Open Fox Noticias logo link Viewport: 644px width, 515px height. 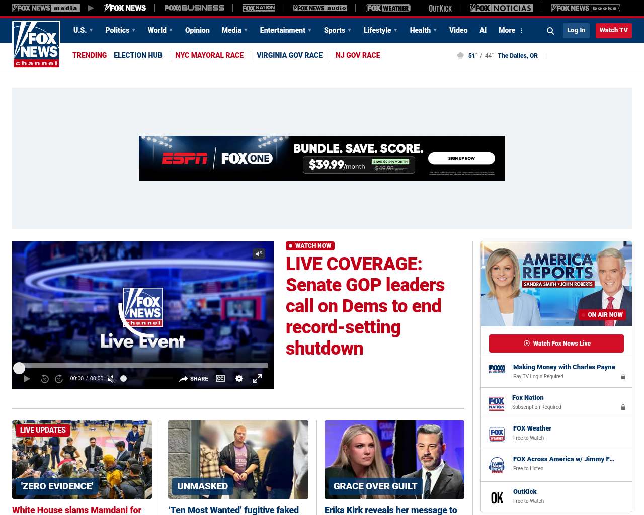[501, 8]
